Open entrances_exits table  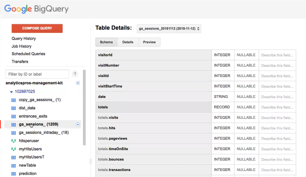tap(33, 116)
